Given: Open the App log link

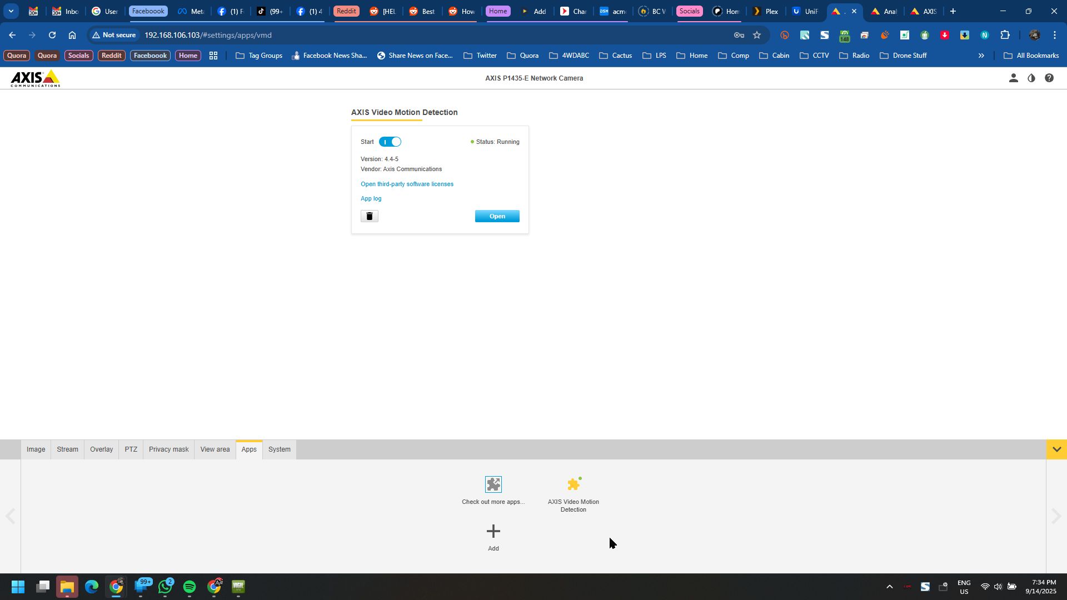Looking at the screenshot, I should click(x=371, y=198).
